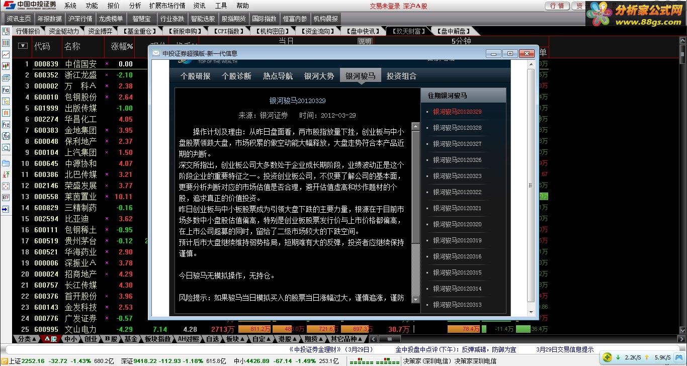
Task: Open the 扩展市场行情 menu
Action: [167, 6]
